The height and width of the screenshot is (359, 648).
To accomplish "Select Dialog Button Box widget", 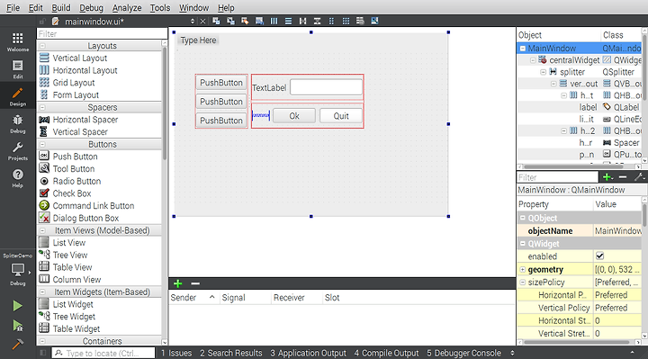I will [x=85, y=218].
